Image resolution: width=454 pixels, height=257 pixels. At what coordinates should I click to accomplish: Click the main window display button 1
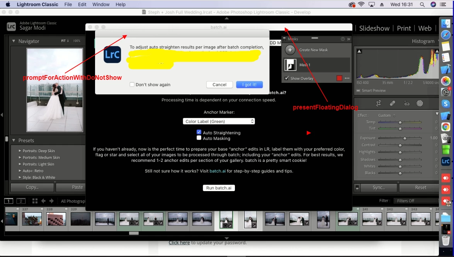coord(9,201)
